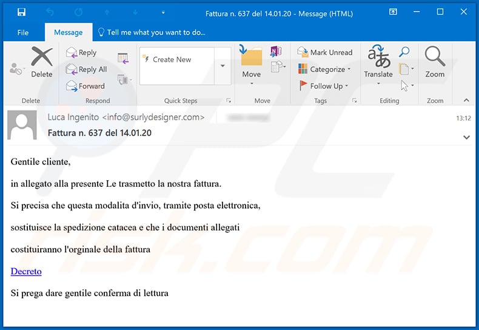The height and width of the screenshot is (330, 479).
Task: Open the Tags dialog launcher
Action: tap(354, 101)
